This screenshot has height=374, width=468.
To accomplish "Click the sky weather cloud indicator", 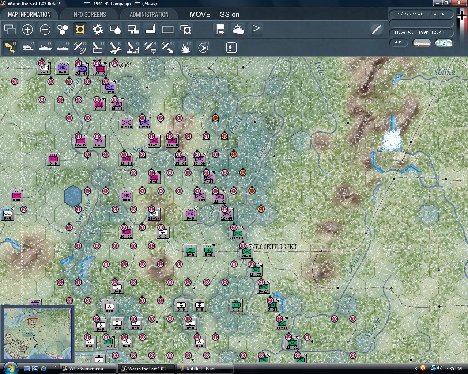I will [x=444, y=43].
